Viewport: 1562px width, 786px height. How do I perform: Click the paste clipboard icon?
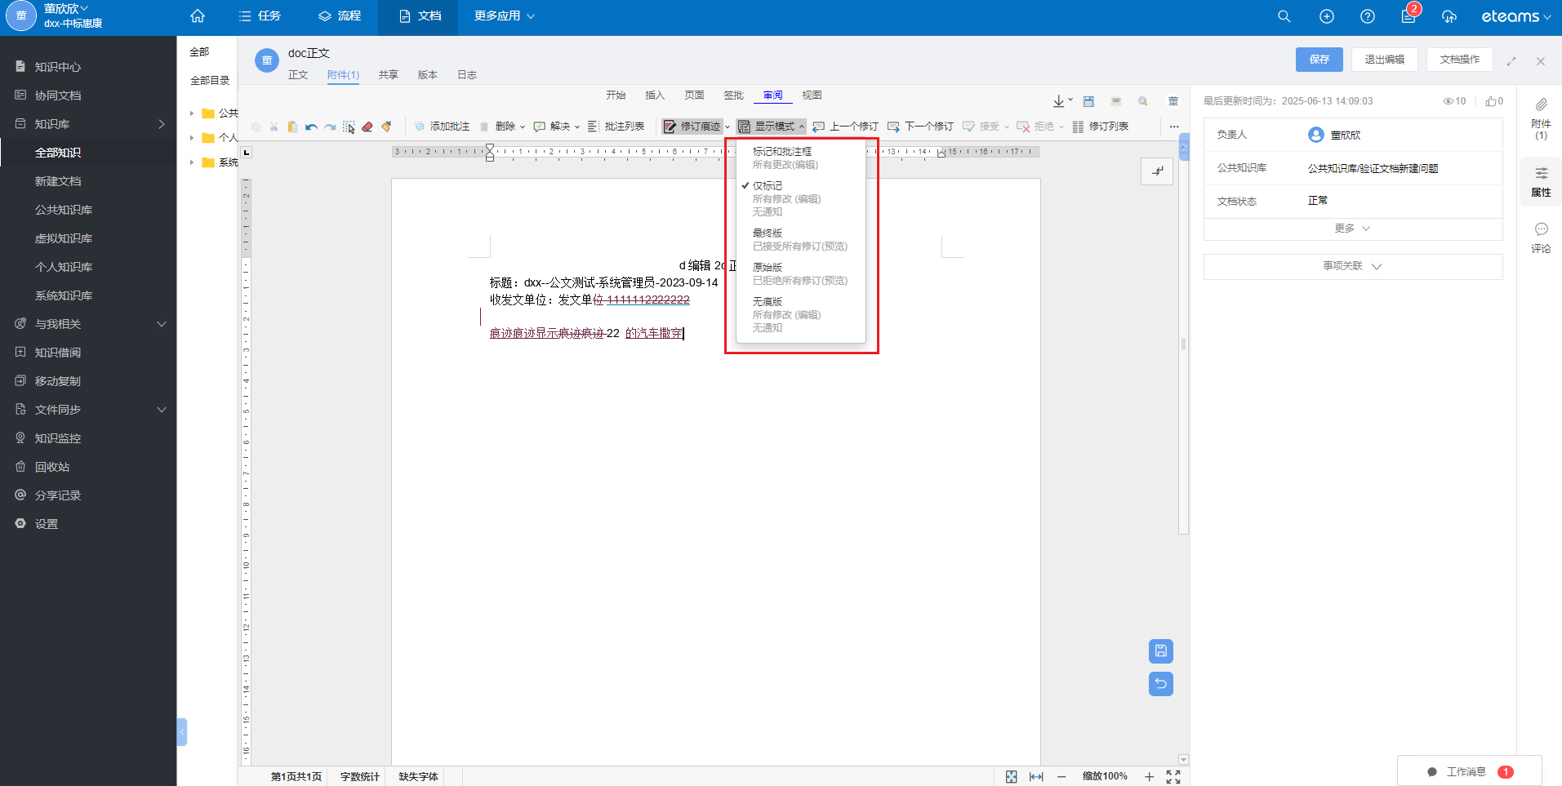point(292,127)
